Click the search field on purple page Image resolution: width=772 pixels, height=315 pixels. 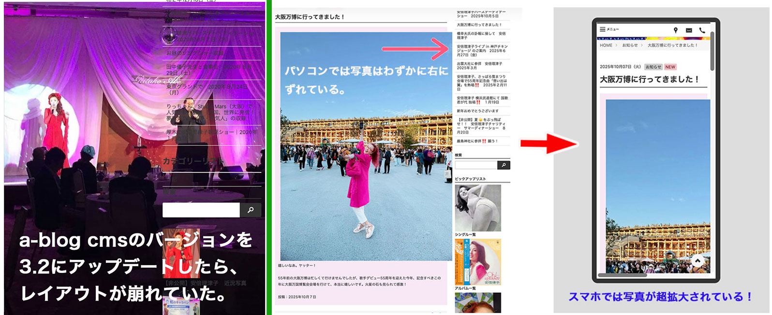point(201,210)
